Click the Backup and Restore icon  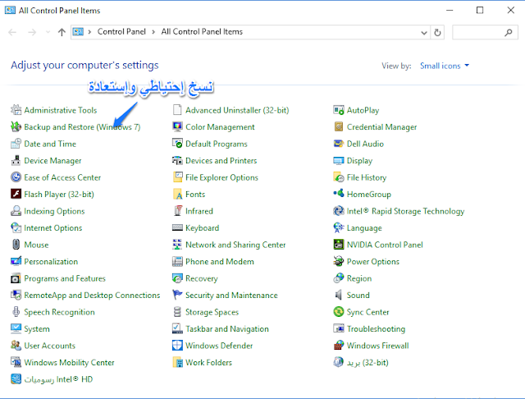tap(16, 126)
